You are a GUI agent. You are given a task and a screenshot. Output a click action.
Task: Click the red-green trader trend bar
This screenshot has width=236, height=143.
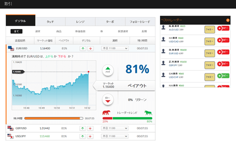pyautogui.click(x=127, y=118)
